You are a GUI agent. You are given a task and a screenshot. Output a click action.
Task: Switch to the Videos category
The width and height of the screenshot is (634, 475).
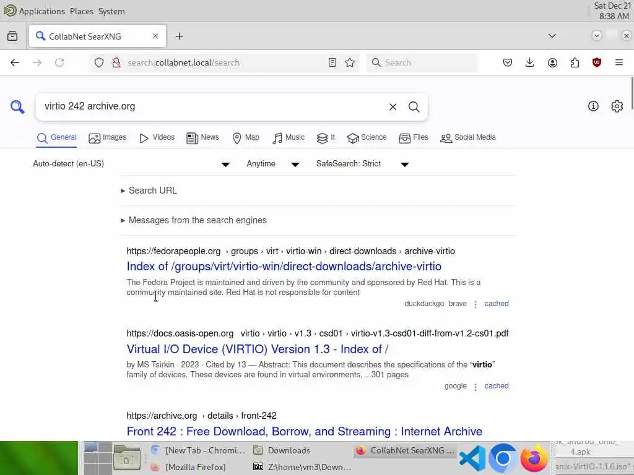click(157, 138)
